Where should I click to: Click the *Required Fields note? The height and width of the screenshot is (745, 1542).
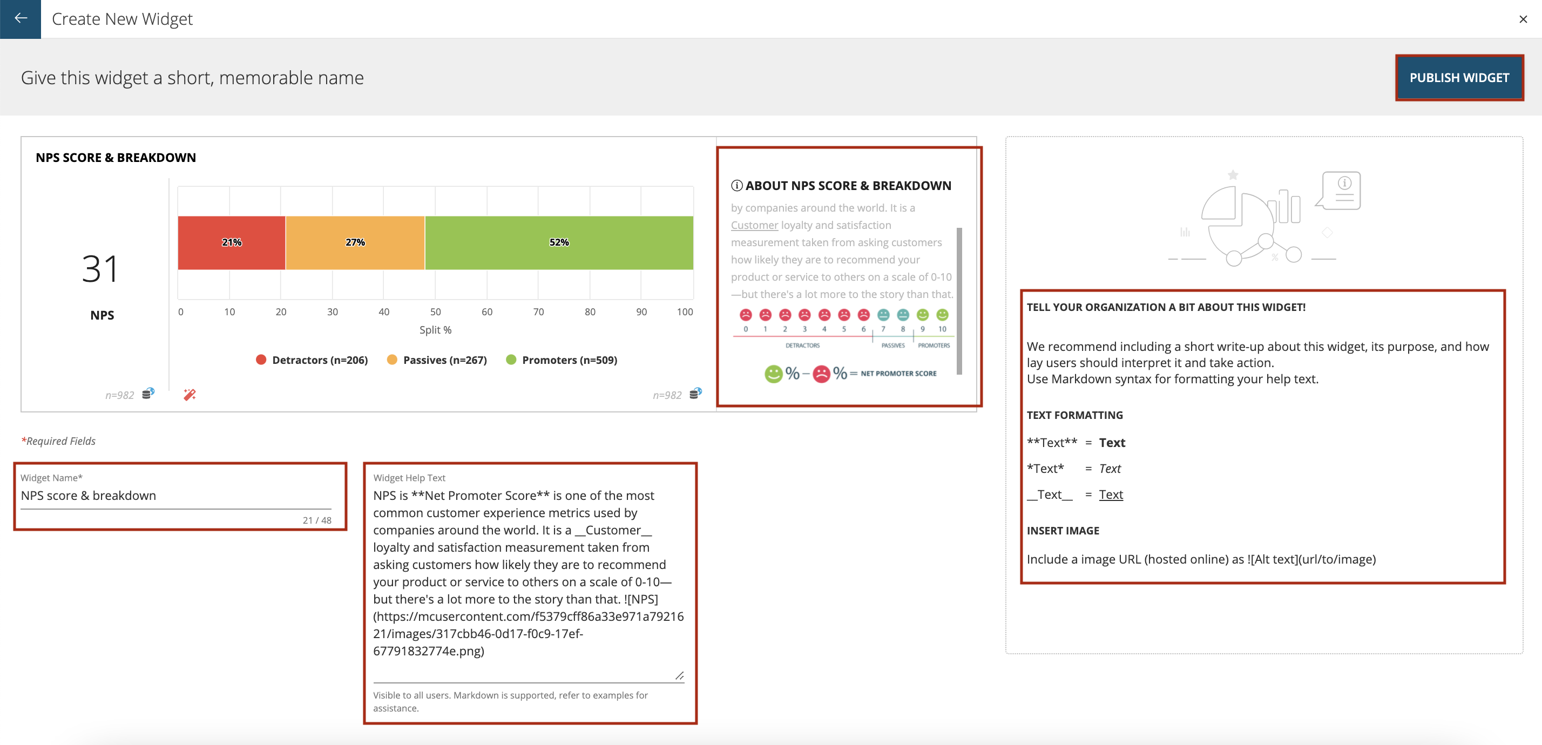coord(58,441)
